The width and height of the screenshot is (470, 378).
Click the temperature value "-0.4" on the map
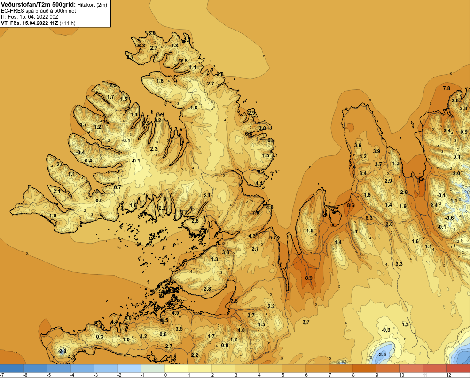[x=80, y=152]
